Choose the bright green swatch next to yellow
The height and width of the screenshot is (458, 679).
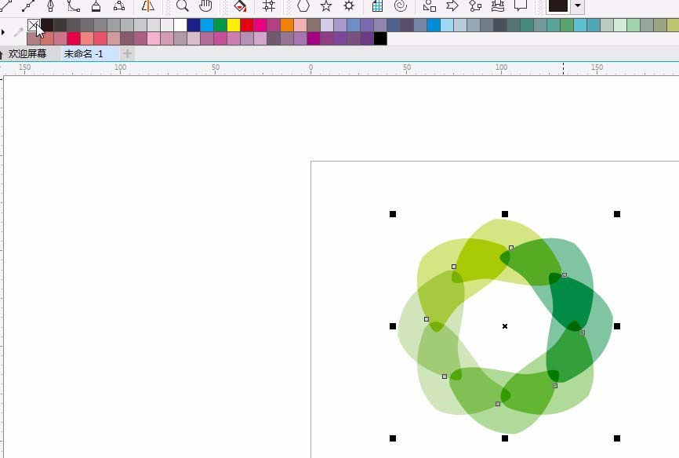(x=220, y=25)
